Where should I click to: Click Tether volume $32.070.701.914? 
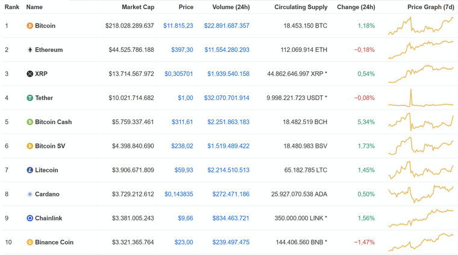point(227,98)
